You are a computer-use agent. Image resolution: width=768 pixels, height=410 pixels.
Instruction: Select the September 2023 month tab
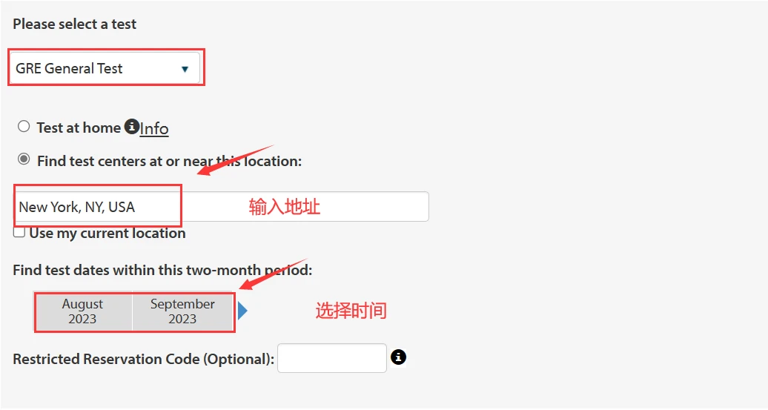pyautogui.click(x=182, y=311)
